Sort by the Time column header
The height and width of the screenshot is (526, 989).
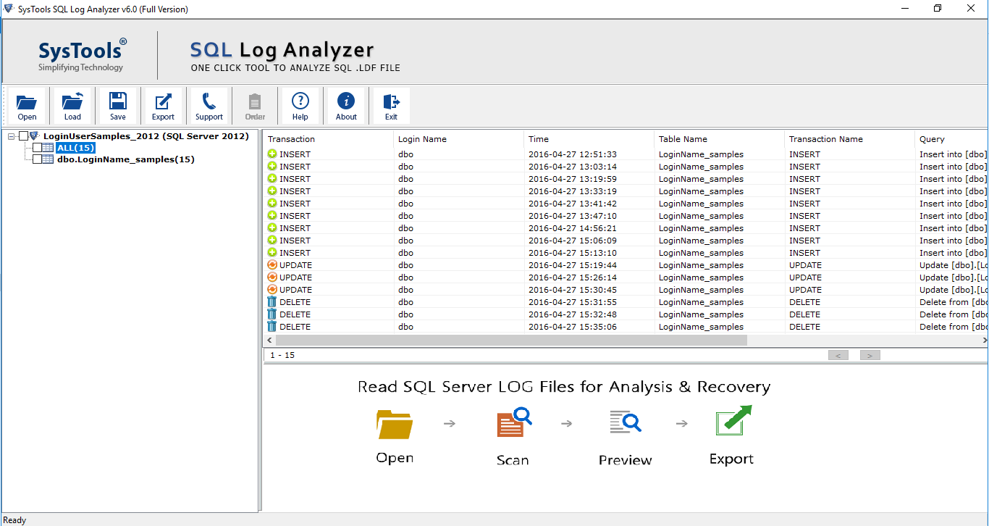click(589, 139)
